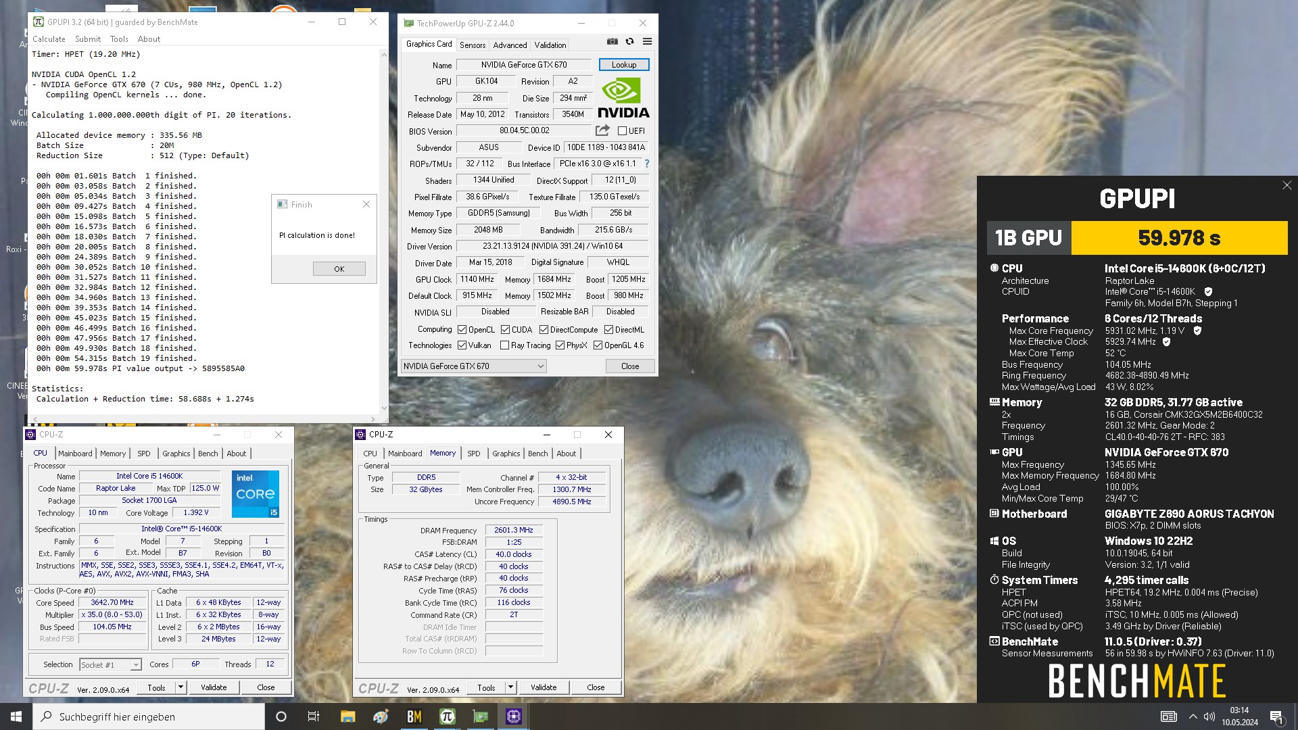
Task: Click Validate in left CPU-Z window
Action: pos(214,687)
